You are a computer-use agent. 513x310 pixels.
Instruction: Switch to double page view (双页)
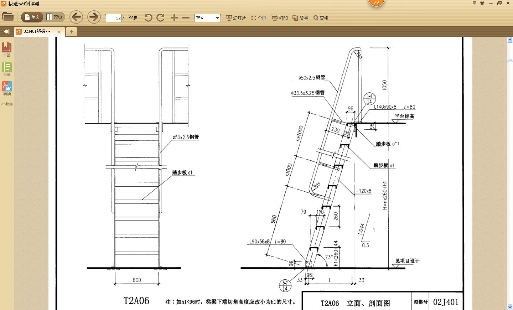point(54,17)
